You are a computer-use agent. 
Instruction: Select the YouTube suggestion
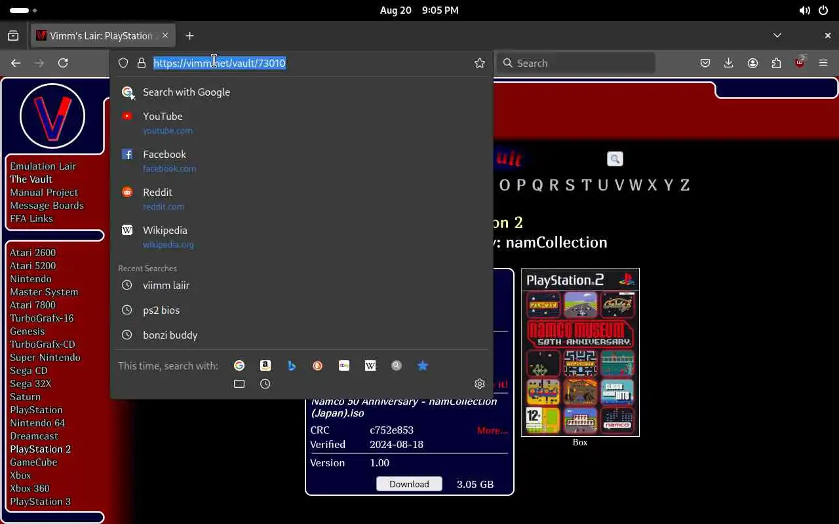tap(302, 122)
